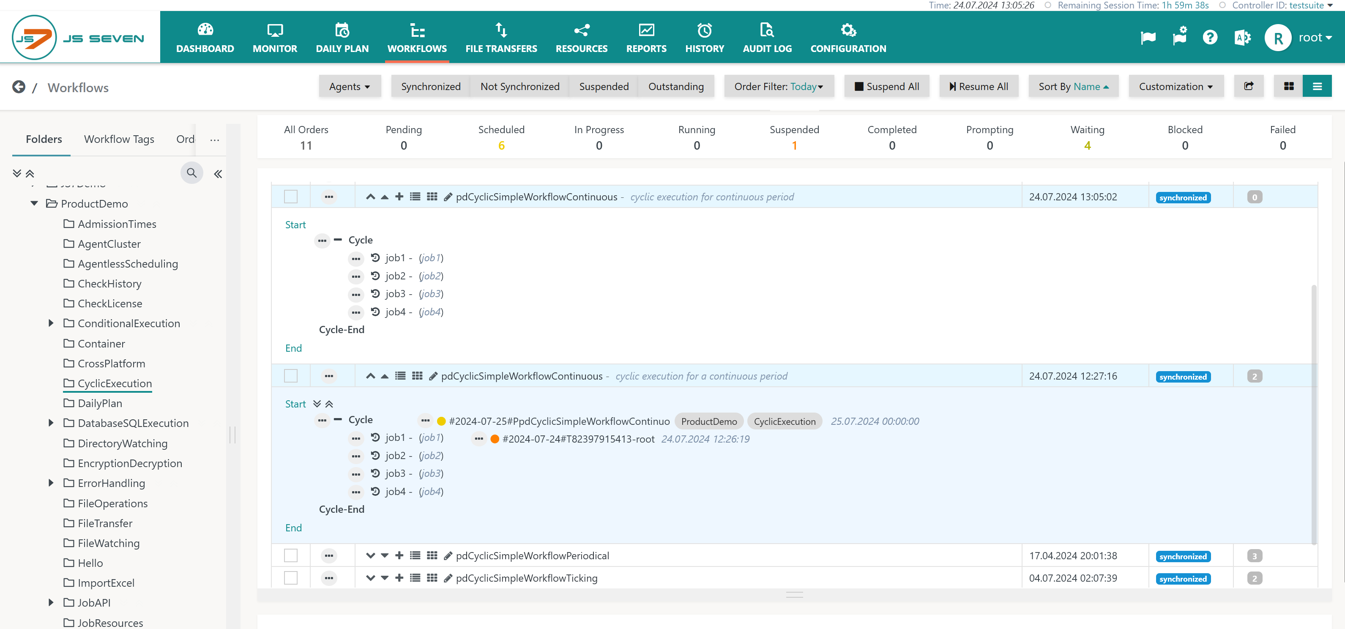Image resolution: width=1345 pixels, height=629 pixels.
Task: Expand the DatabaseSQLExecution folder
Action: (x=51, y=423)
